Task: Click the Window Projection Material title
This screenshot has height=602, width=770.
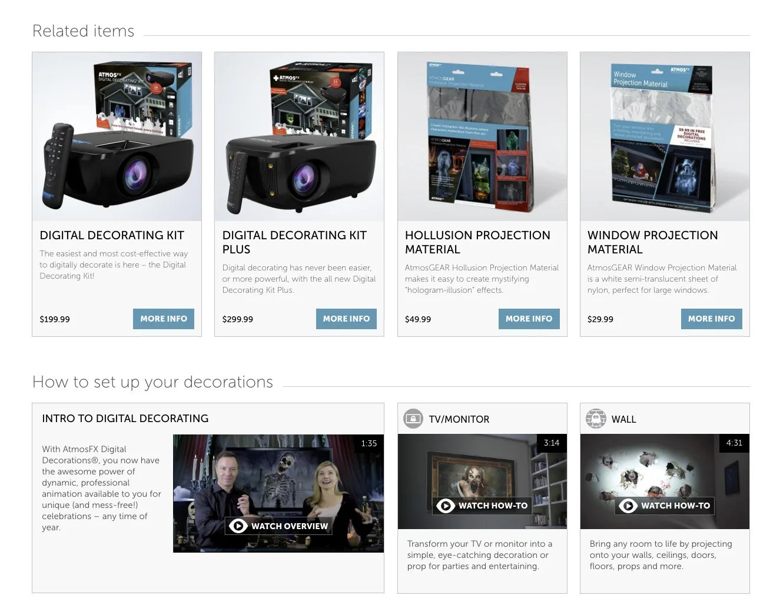Action: point(652,242)
